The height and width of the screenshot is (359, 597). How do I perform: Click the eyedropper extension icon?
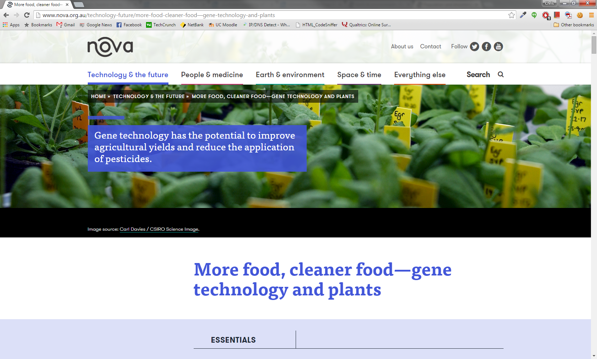click(x=523, y=15)
